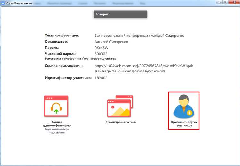Click the Zoom Конференция window title
240x166 pixels.
click(19, 3)
